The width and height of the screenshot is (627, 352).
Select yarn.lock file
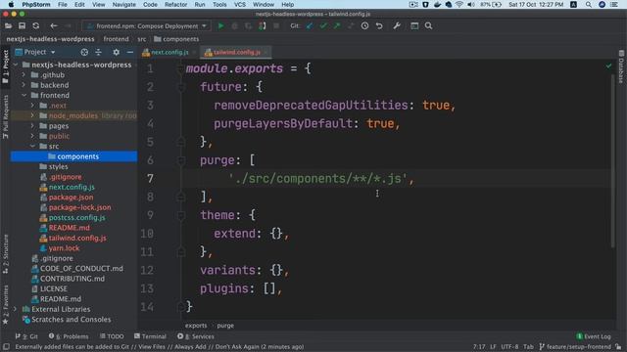(64, 247)
